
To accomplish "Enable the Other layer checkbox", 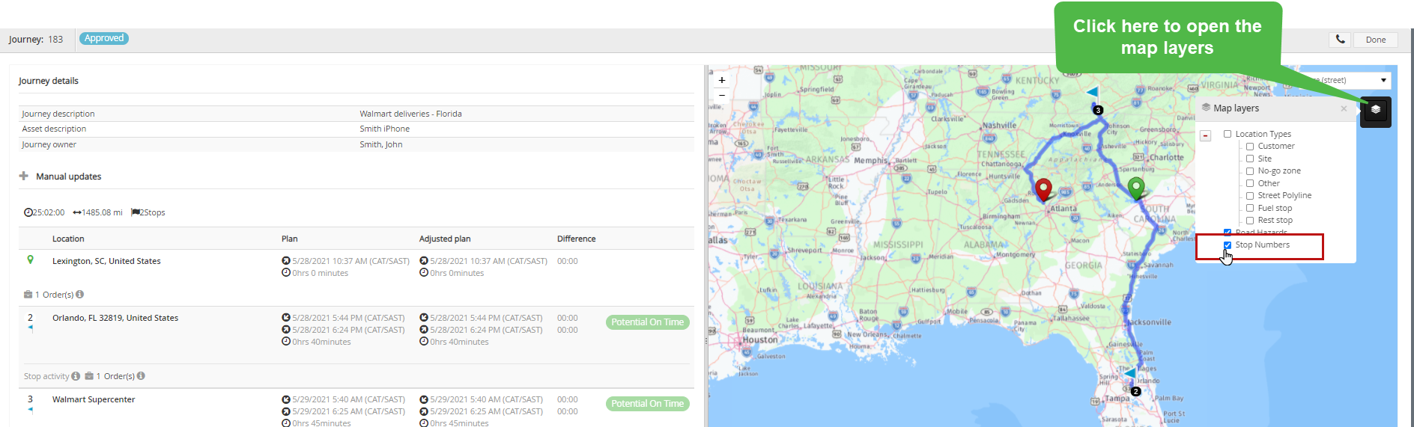I will tap(1250, 183).
